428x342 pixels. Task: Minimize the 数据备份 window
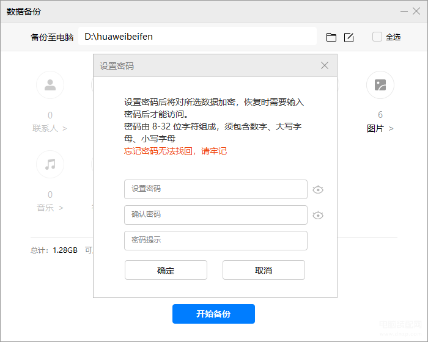[x=404, y=12]
